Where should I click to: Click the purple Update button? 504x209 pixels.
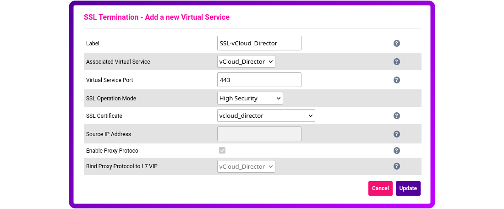click(408, 188)
